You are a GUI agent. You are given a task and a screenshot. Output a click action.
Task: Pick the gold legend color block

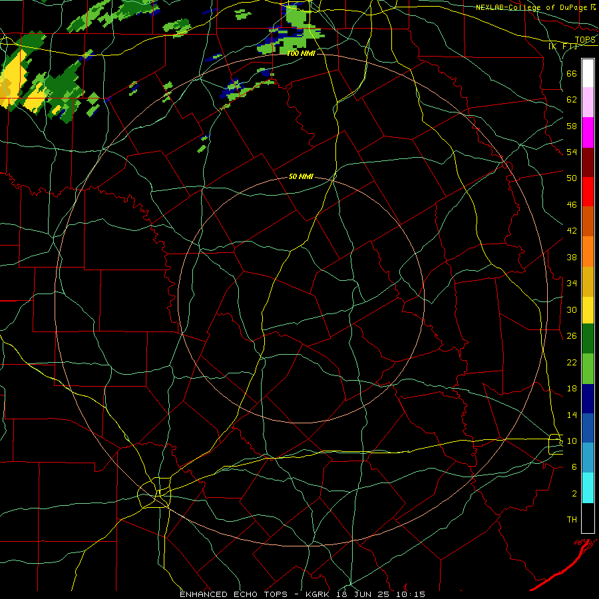pos(588,282)
